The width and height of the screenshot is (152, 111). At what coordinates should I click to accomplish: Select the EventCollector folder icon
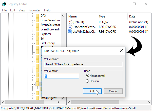point(37,25)
